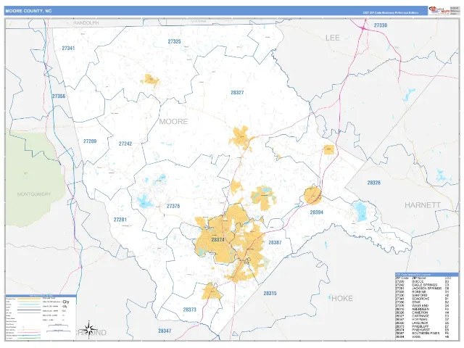Click the orange square city area near Lee border
This screenshot has width=464, height=348.
328,149
